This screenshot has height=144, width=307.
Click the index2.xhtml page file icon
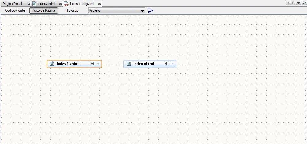click(x=52, y=64)
